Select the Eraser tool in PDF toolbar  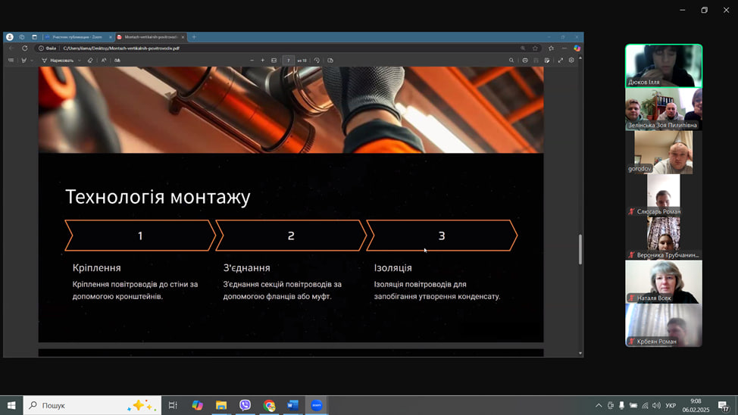(x=90, y=61)
